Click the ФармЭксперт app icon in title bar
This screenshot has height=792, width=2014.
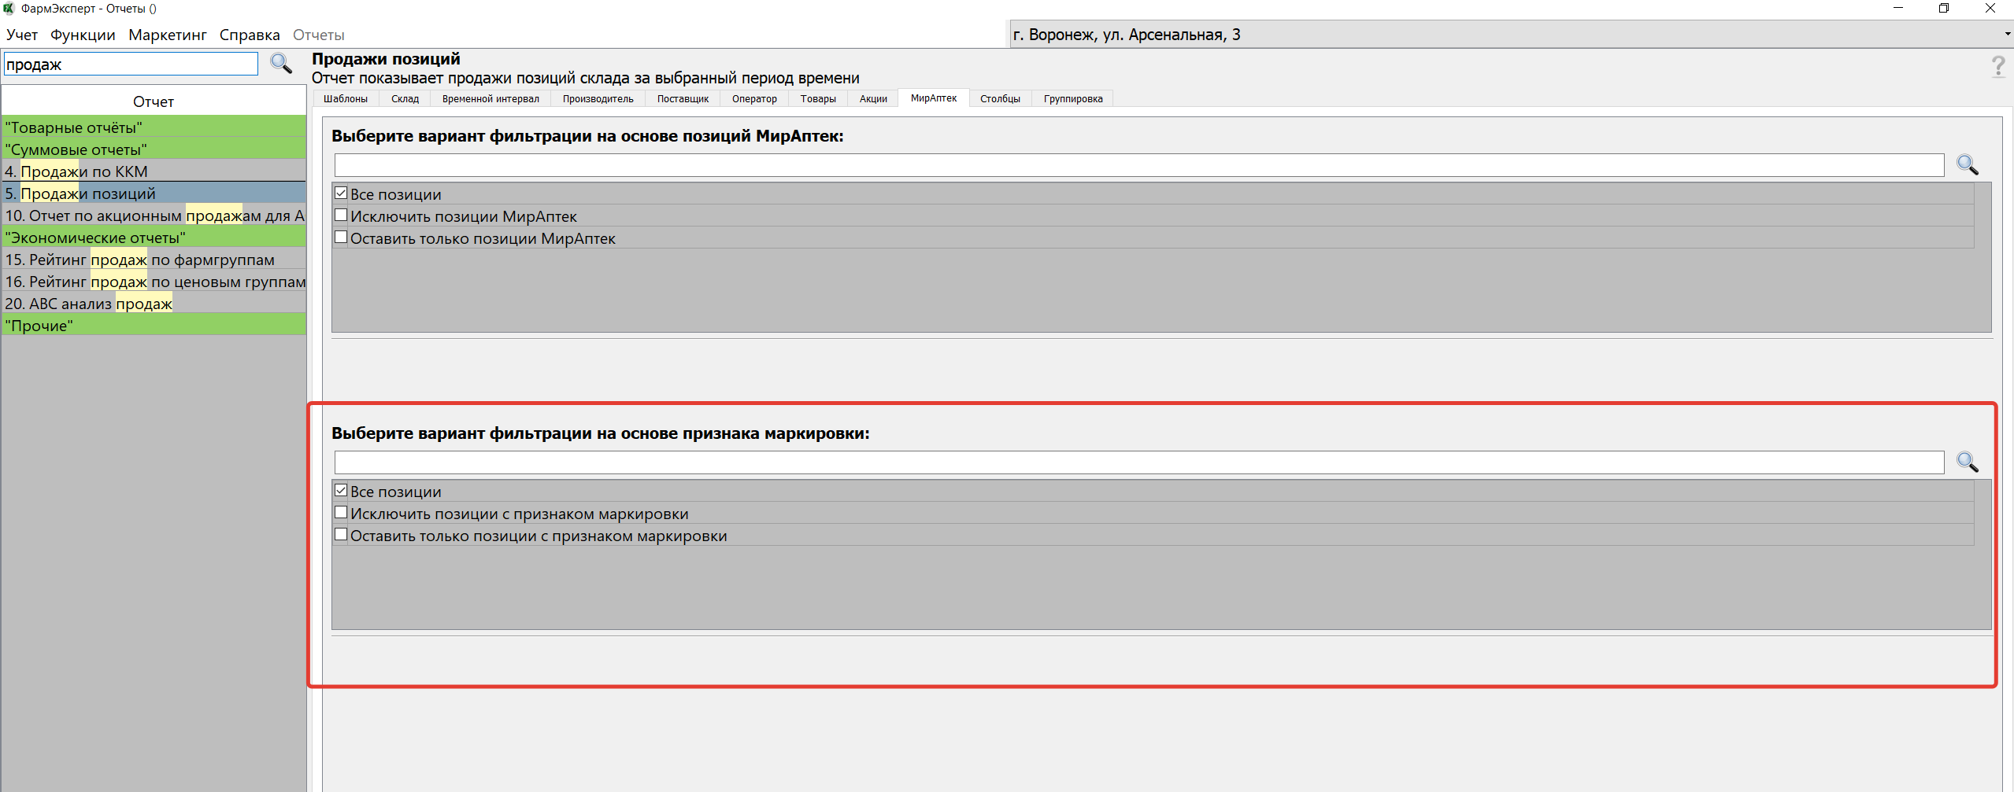(9, 9)
